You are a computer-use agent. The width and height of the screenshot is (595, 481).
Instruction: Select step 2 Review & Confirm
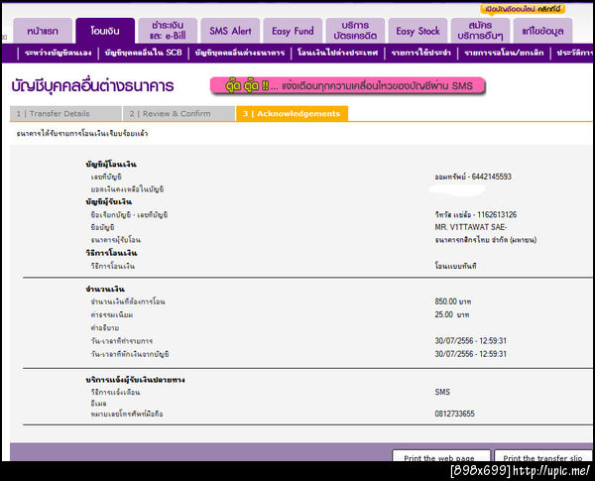[x=178, y=113]
